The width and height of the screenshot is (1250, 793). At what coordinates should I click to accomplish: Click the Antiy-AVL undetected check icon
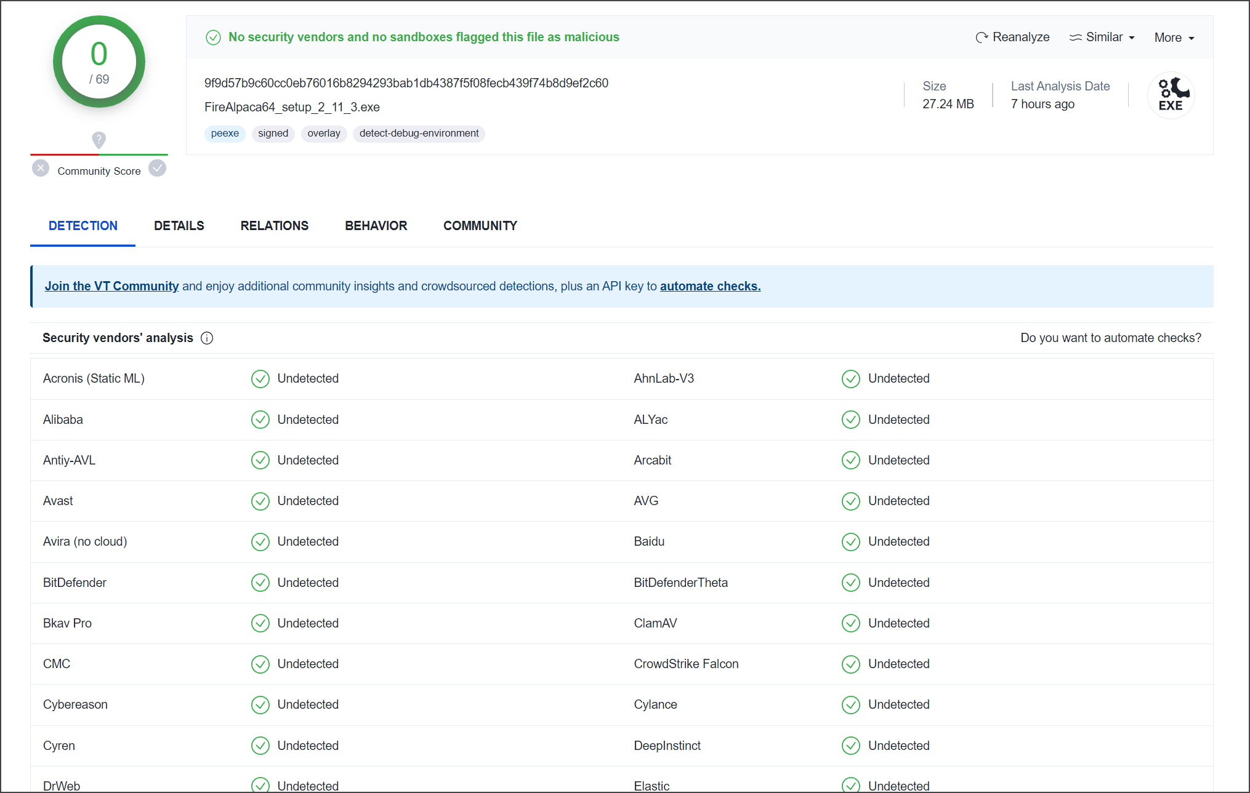point(260,460)
